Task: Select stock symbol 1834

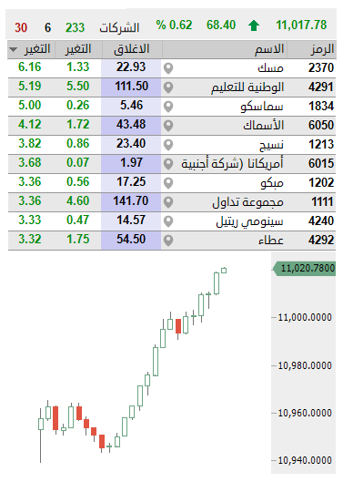Action: (321, 106)
